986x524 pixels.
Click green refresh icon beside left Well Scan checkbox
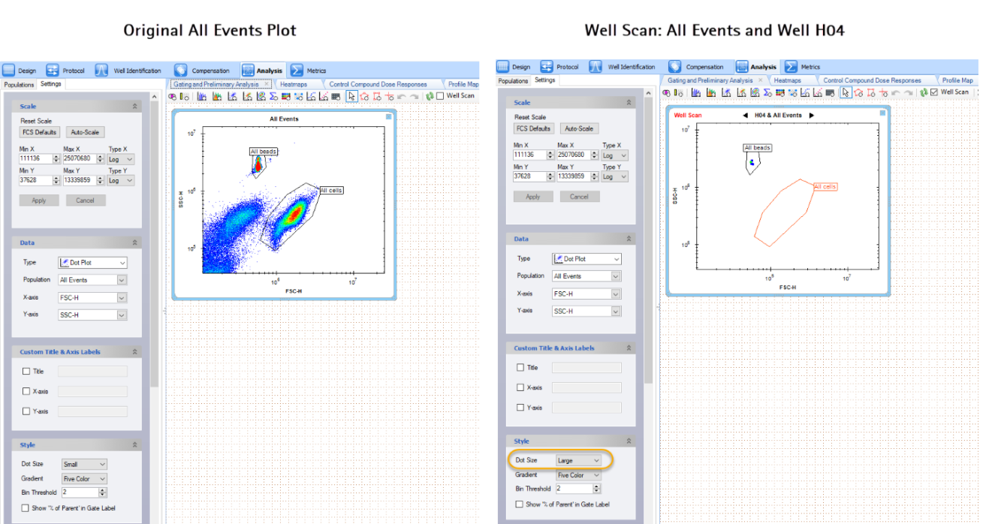coord(430,96)
